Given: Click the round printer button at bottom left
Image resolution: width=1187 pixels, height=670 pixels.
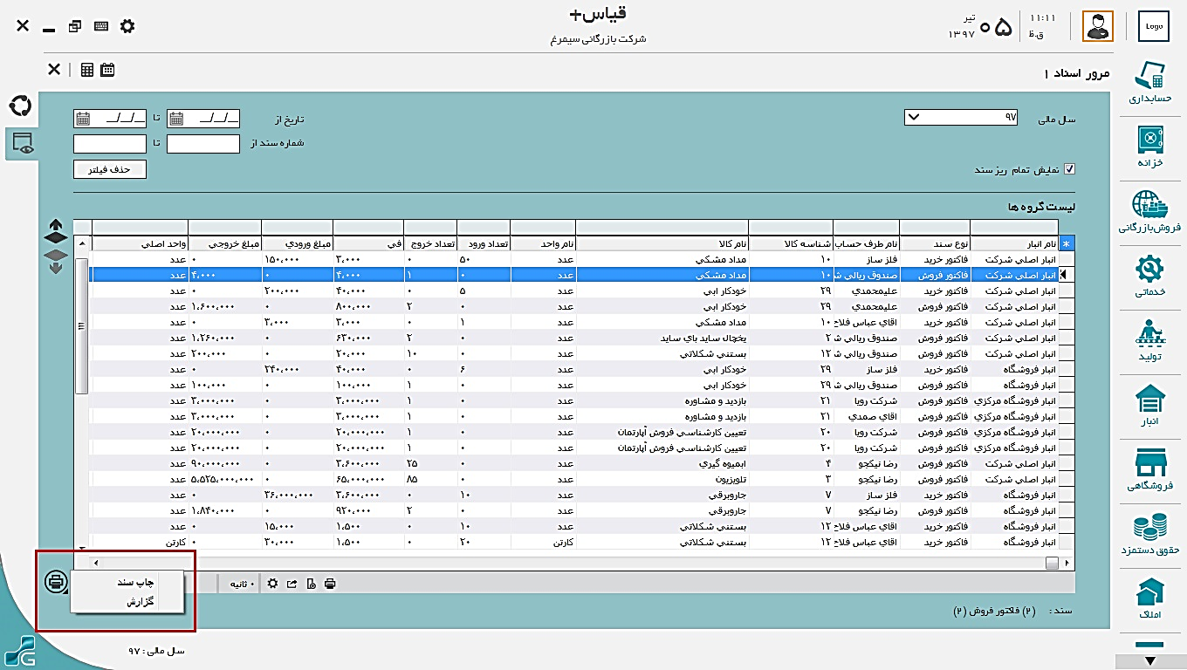Looking at the screenshot, I should click(x=56, y=580).
